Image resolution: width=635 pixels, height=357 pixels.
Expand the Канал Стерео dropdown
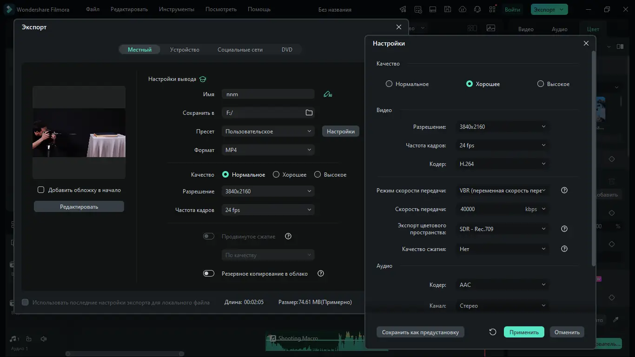pyautogui.click(x=502, y=306)
